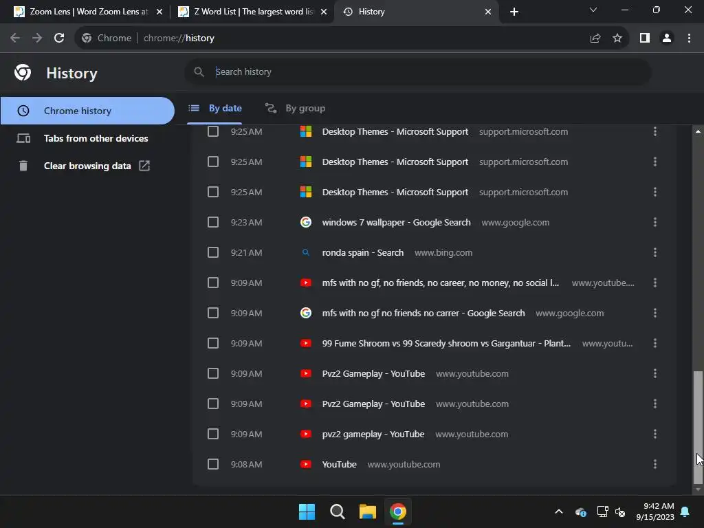The height and width of the screenshot is (528, 704).
Task: Check the lowercase pvz2 gameplay entry checkbox
Action: point(213,434)
